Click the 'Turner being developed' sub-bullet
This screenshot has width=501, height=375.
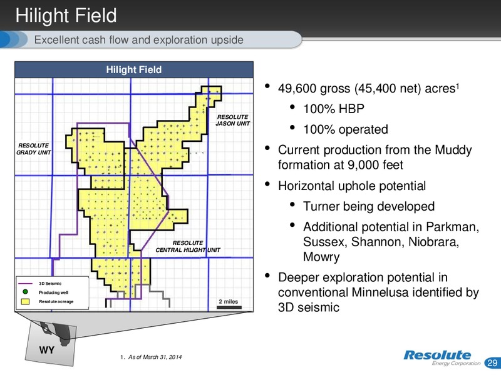[369, 206]
